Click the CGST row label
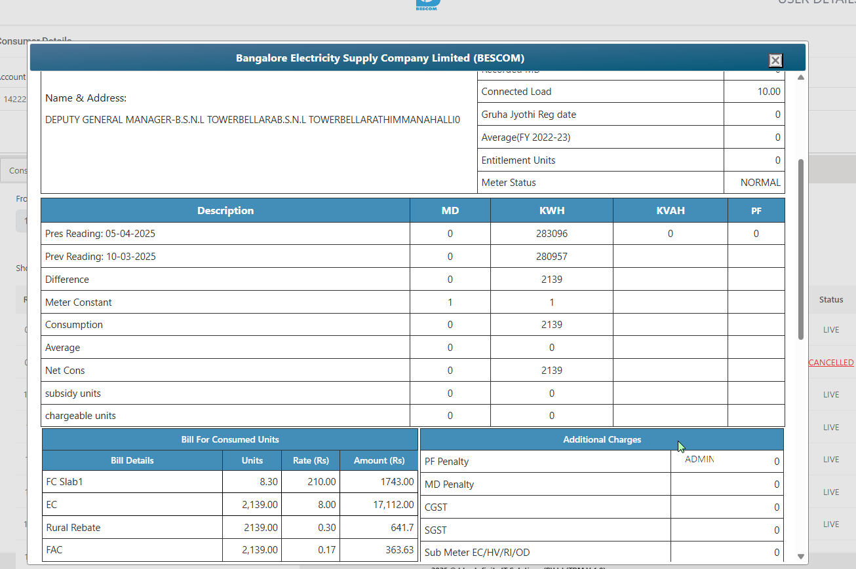Image resolution: width=856 pixels, height=569 pixels. point(437,507)
